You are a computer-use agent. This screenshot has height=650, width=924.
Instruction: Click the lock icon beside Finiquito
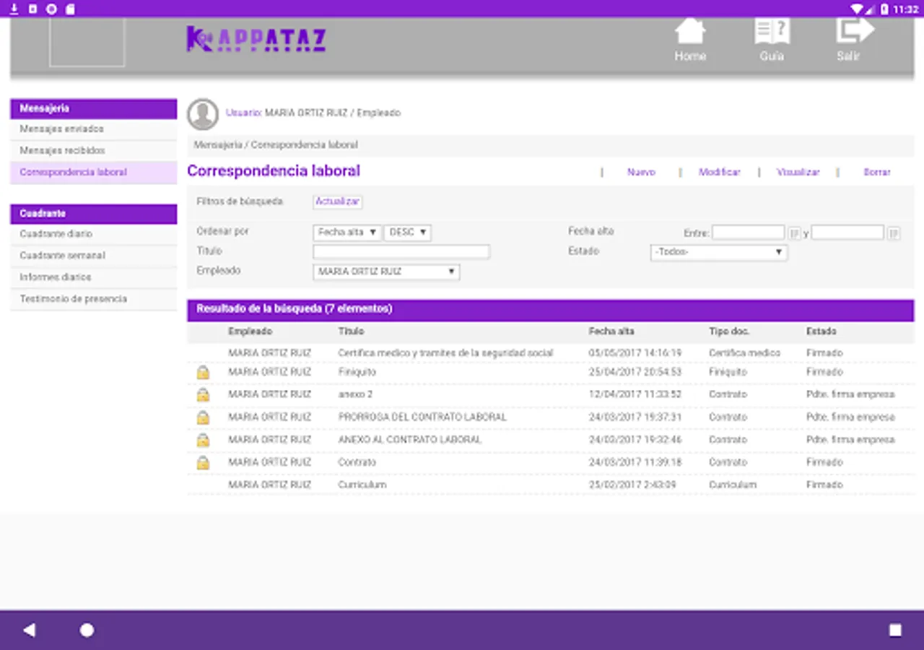click(203, 373)
